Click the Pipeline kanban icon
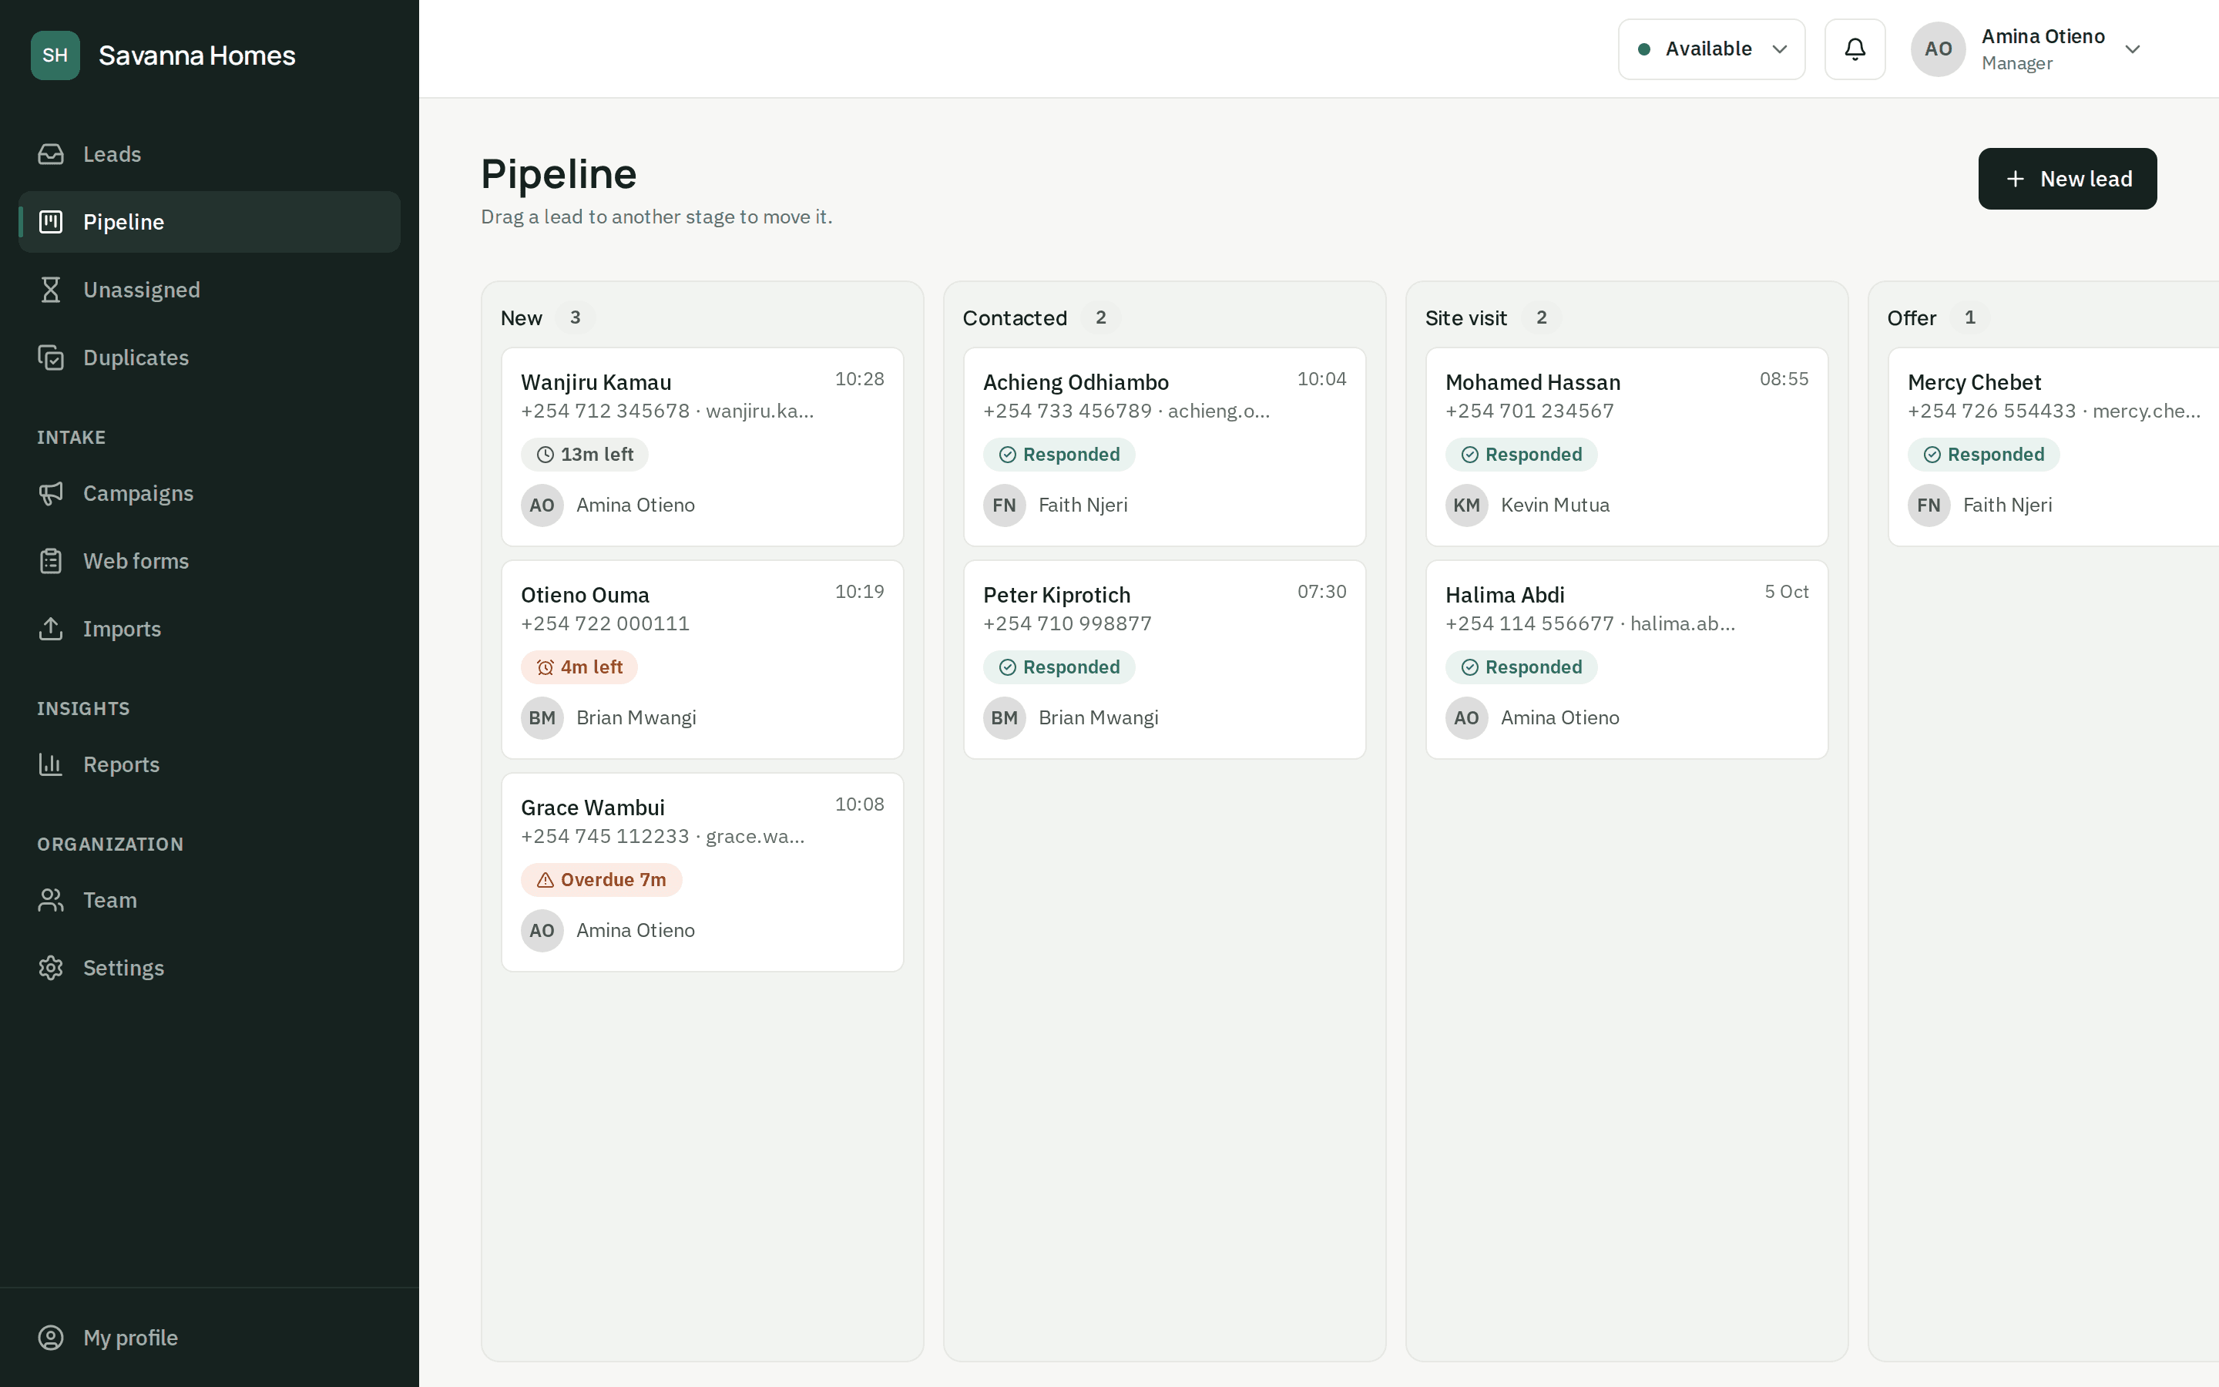 click(50, 222)
